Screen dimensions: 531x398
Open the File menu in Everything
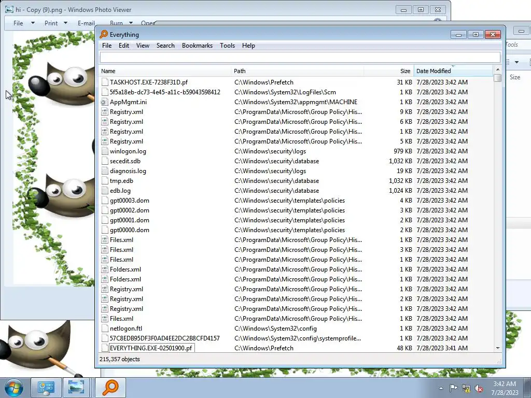[x=107, y=46]
